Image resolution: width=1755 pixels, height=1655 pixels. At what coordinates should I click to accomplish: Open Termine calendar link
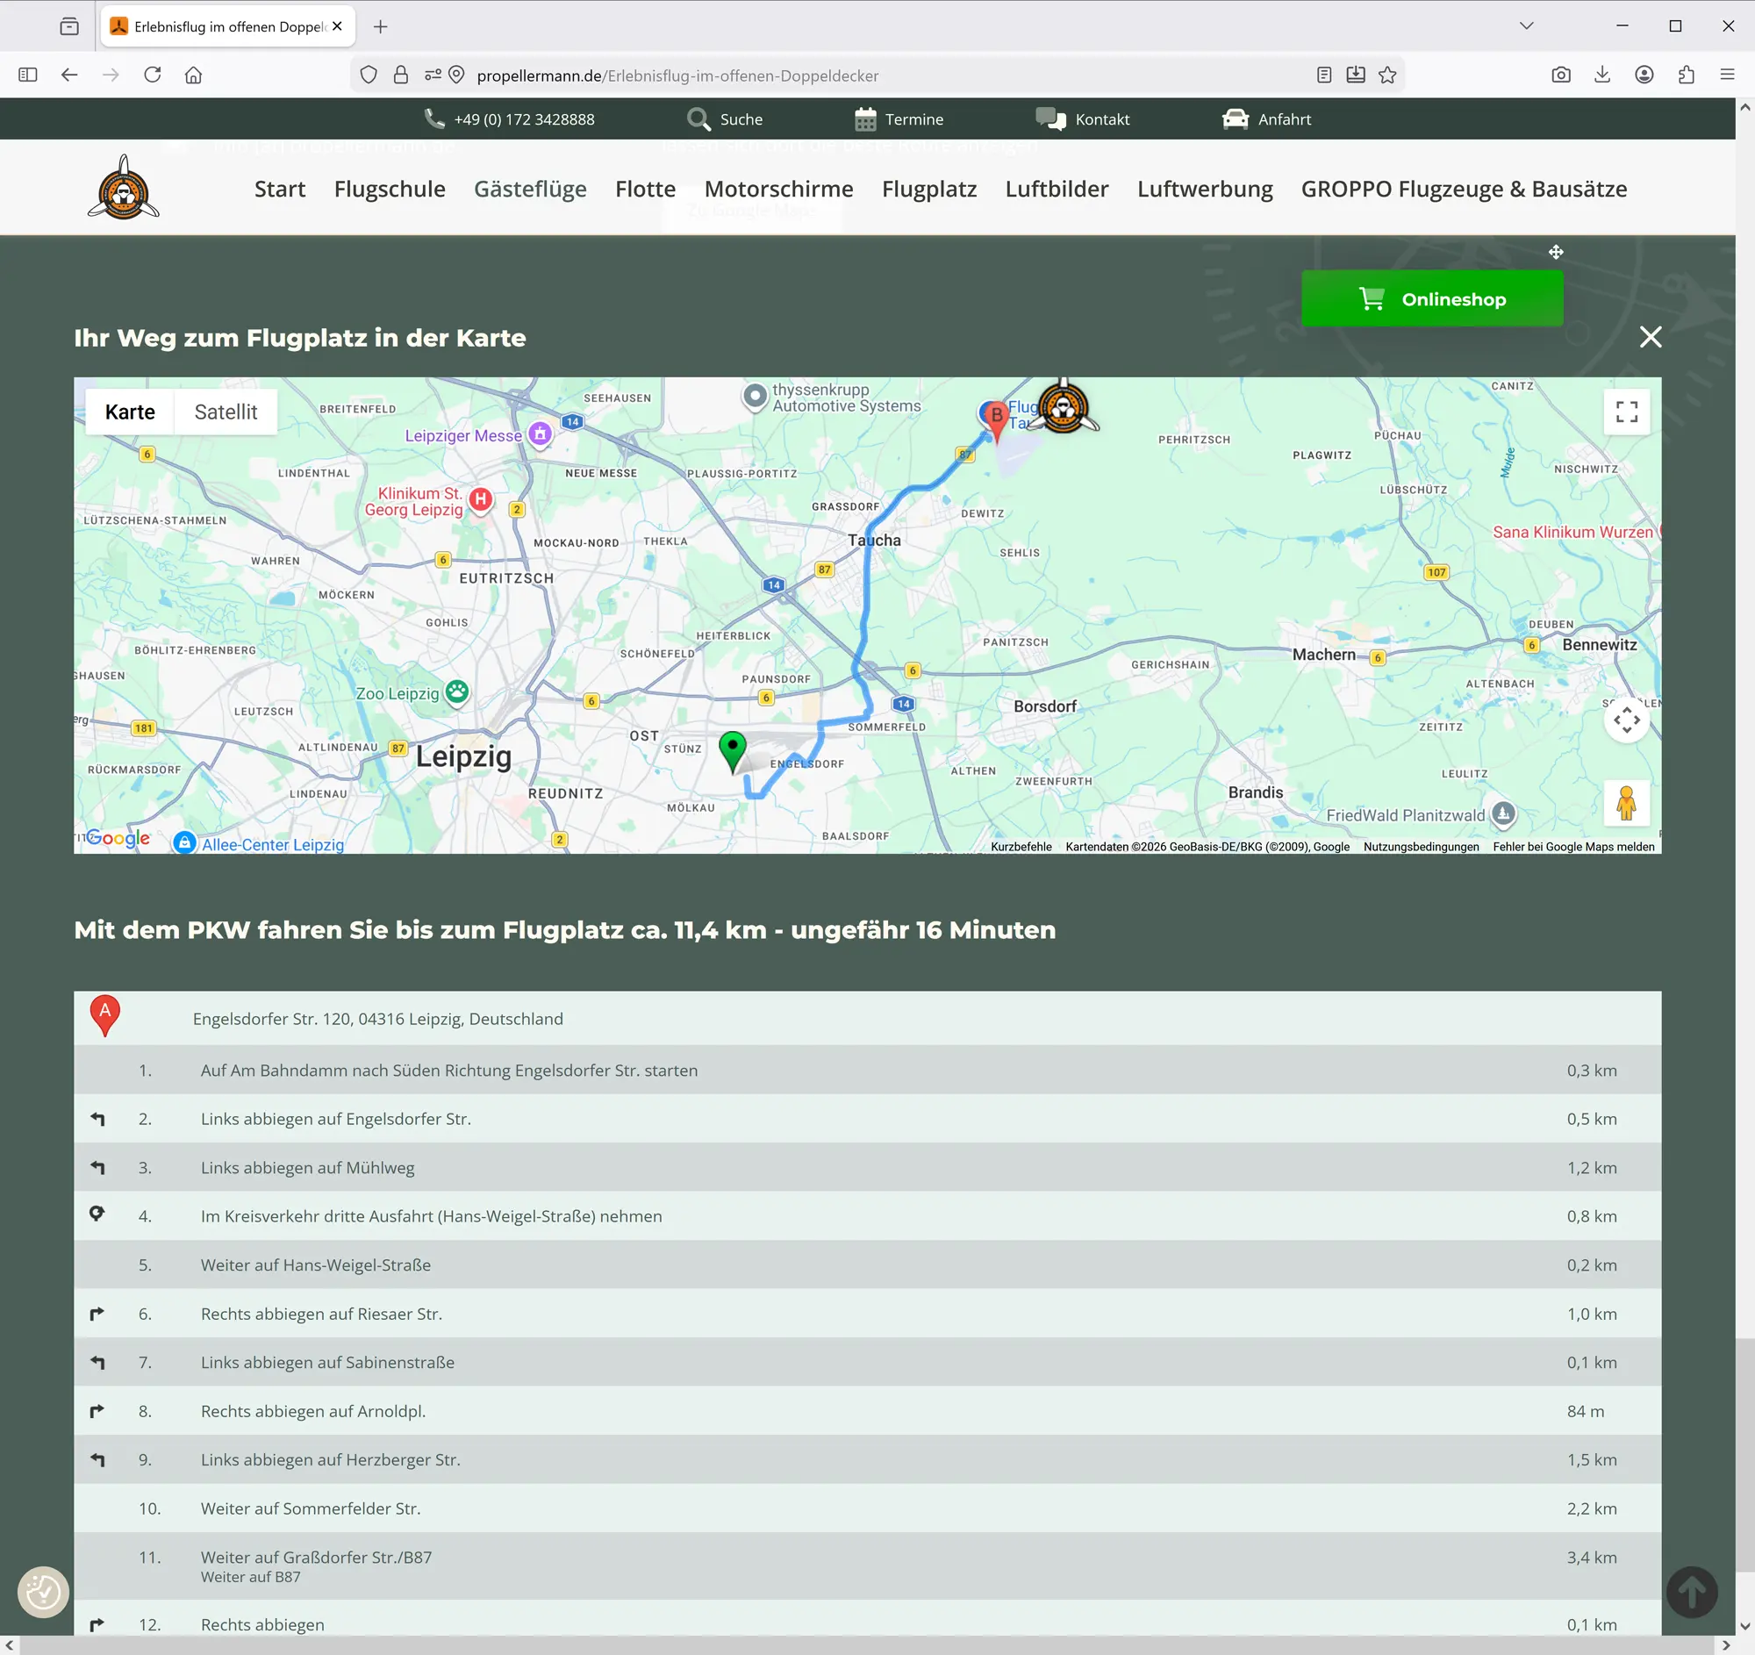click(x=899, y=119)
